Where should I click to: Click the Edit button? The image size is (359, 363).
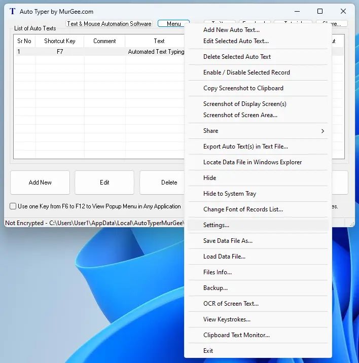104,183
